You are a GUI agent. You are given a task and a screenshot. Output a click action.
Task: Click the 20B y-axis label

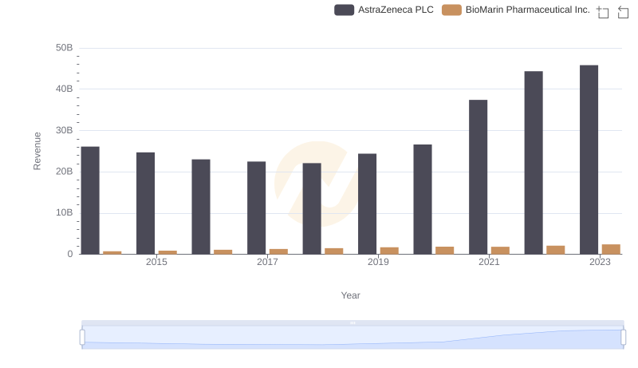[65, 172]
